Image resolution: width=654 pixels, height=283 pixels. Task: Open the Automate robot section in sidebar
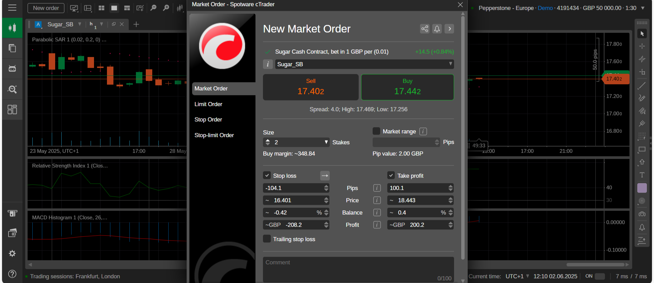pyautogui.click(x=12, y=69)
